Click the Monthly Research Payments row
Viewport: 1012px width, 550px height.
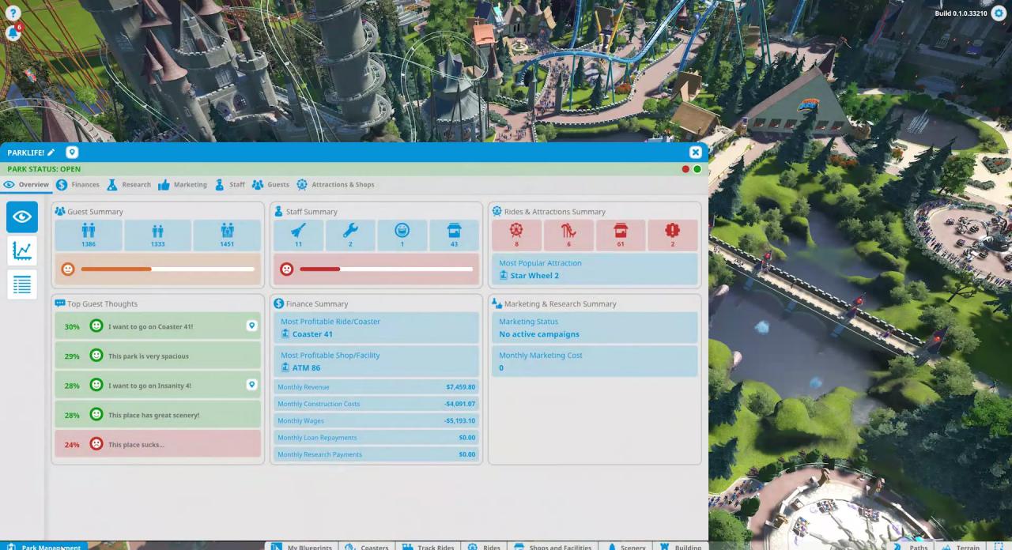coord(376,454)
